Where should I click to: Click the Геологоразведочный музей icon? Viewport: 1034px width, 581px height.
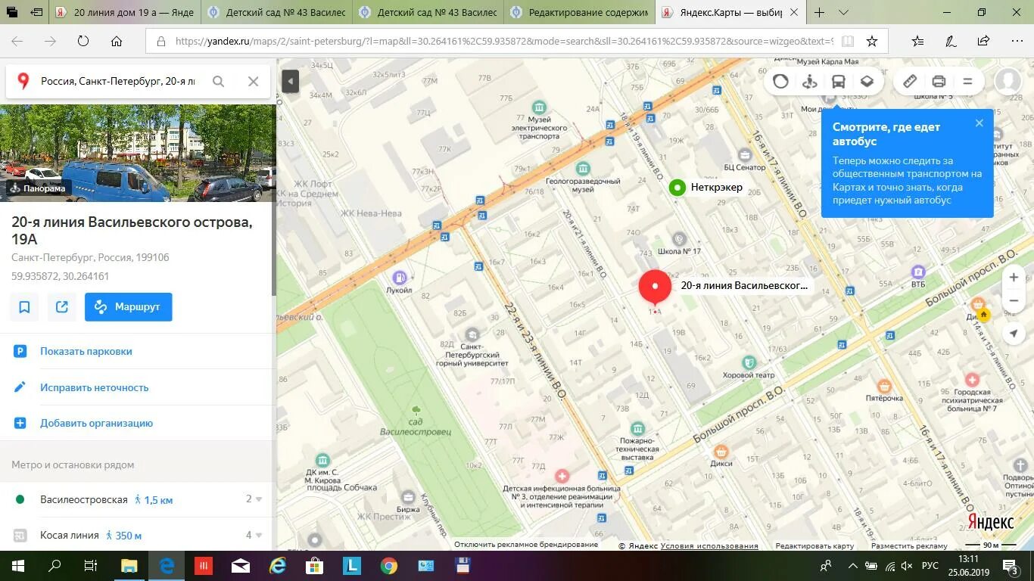point(583,168)
